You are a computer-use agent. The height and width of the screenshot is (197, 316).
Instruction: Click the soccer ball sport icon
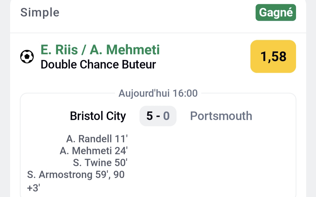(x=27, y=56)
